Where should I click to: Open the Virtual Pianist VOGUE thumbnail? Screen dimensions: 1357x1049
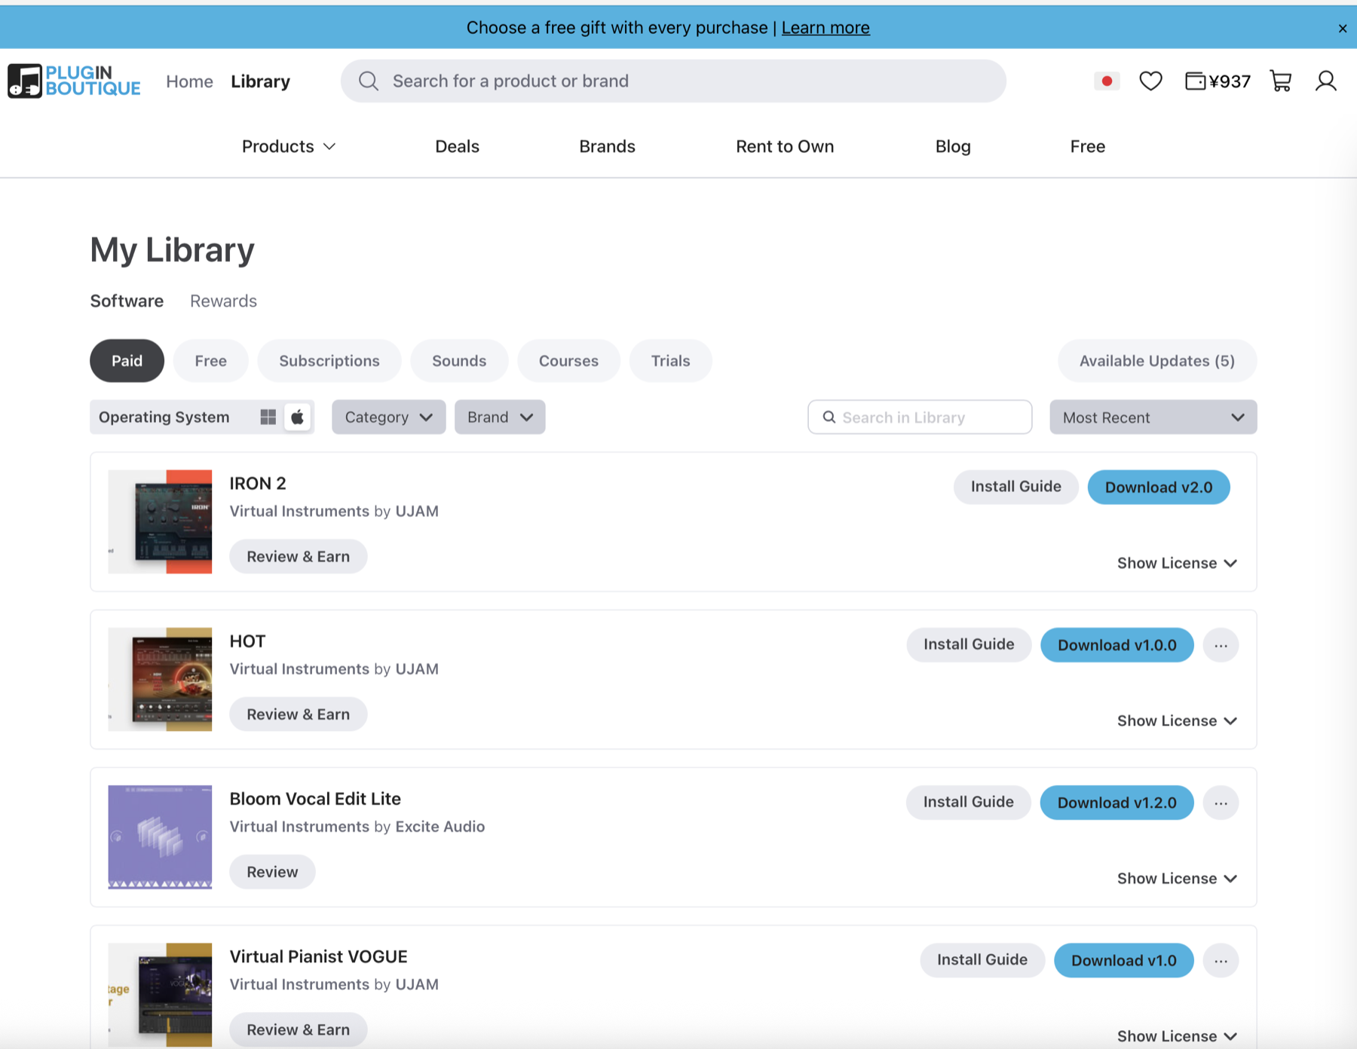point(160,994)
